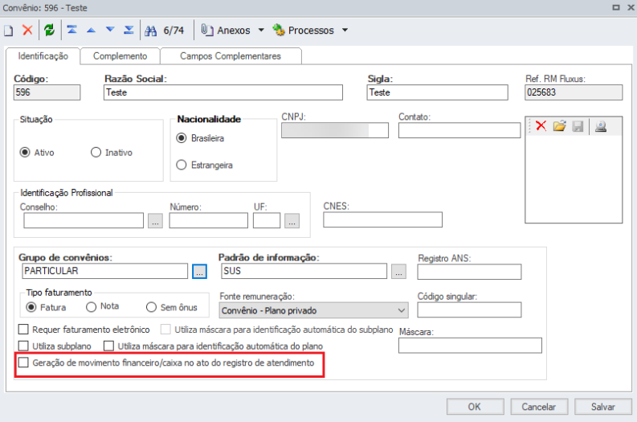Click the Registro ANS field
637x422 pixels.
tap(469, 272)
